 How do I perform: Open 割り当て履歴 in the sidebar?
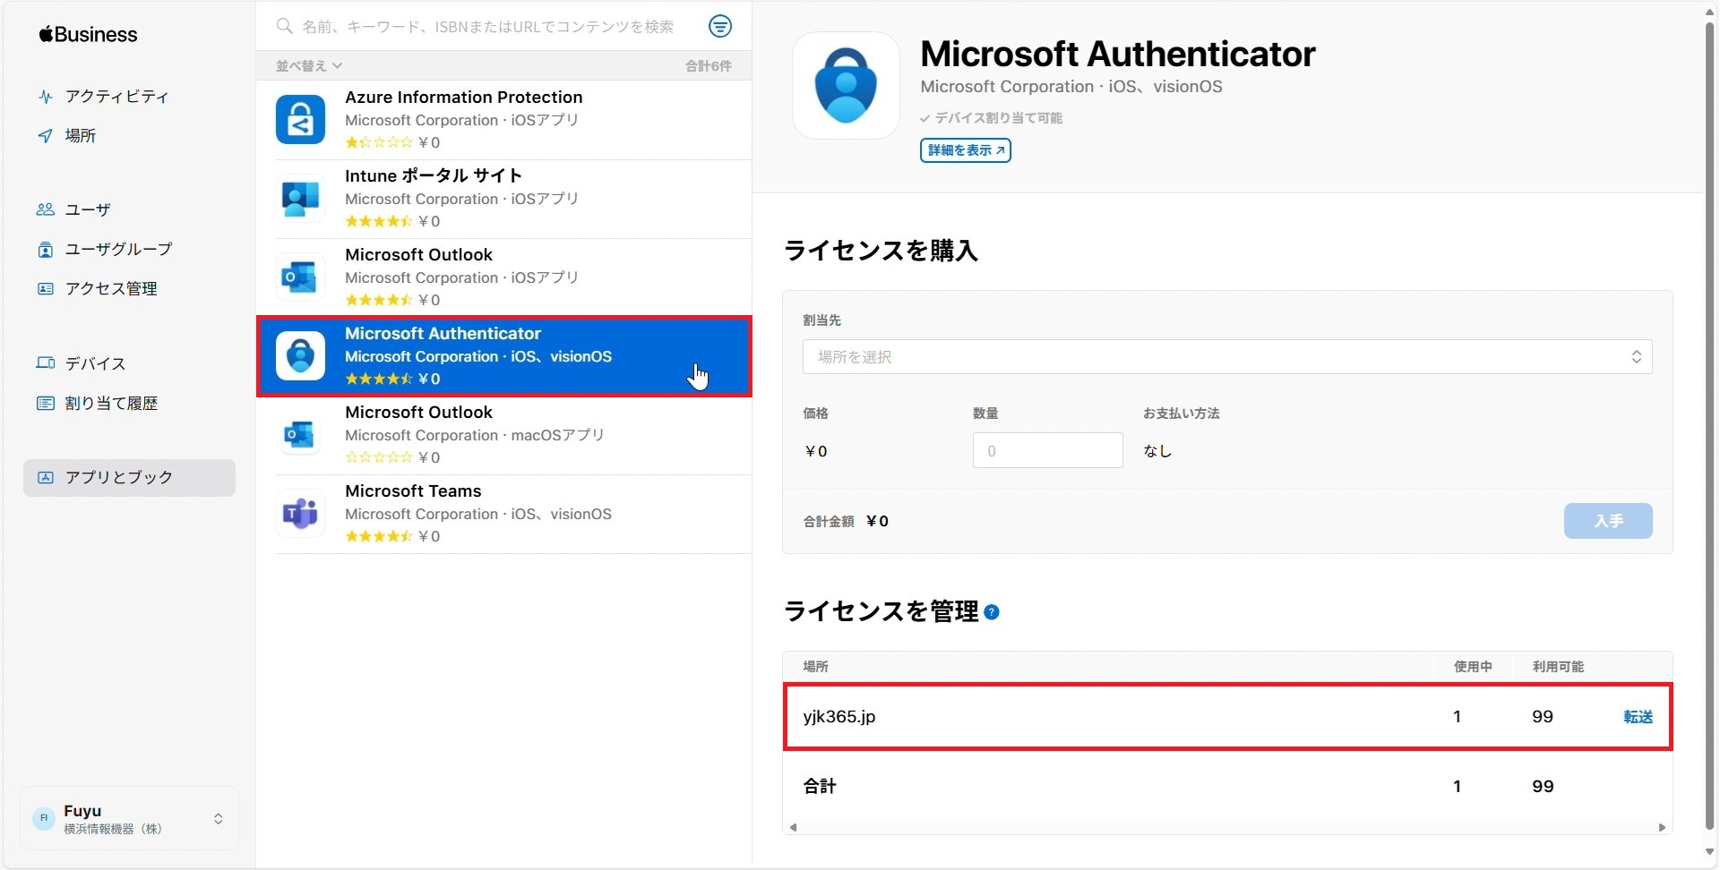pos(111,404)
